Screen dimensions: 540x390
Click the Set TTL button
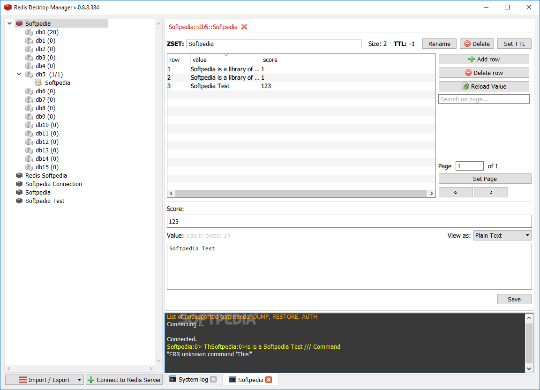[x=514, y=44]
